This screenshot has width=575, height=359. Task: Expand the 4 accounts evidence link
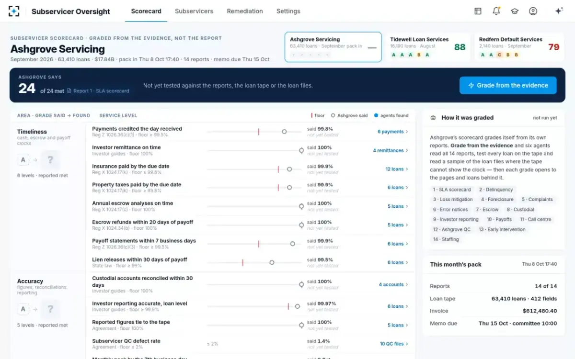coord(393,284)
